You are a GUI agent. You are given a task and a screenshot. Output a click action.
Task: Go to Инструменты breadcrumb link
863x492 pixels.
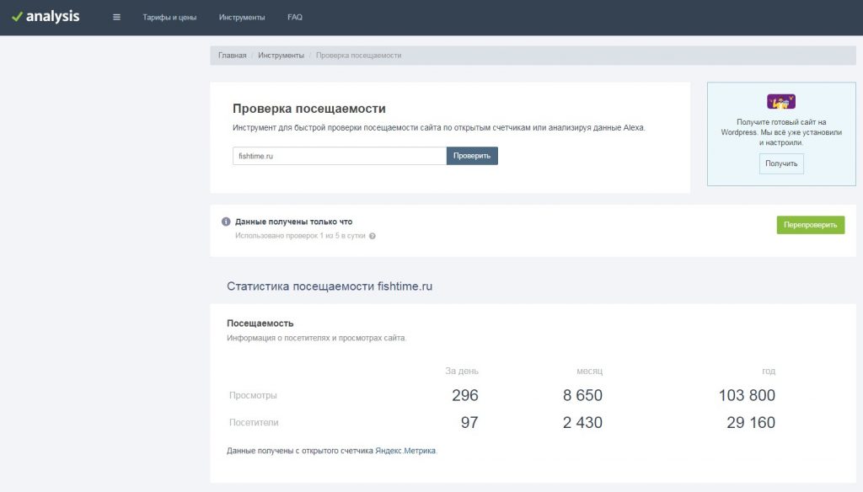(x=281, y=55)
